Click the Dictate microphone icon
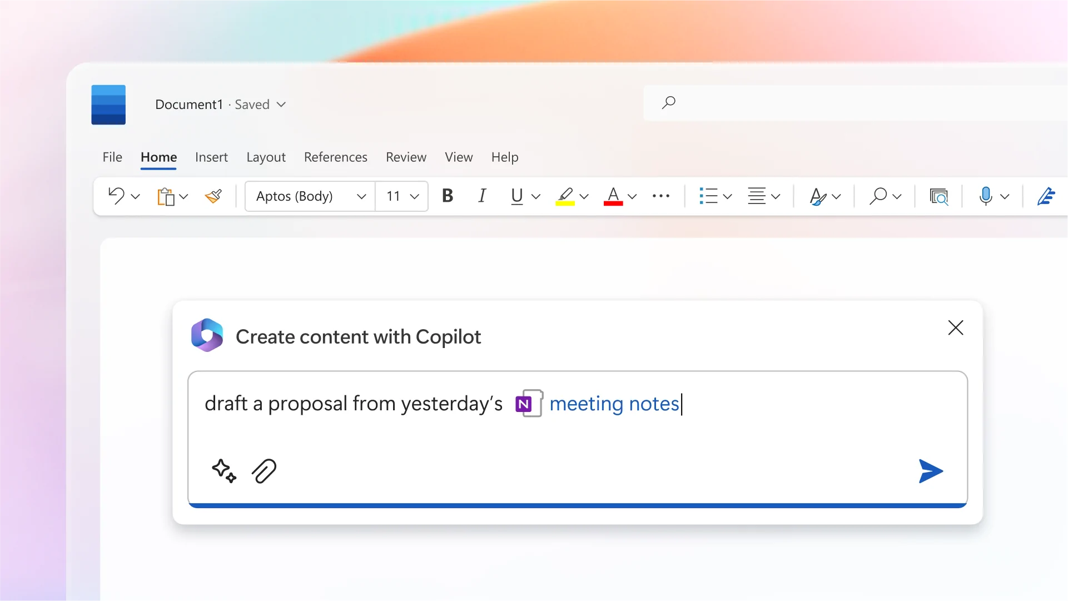The image size is (1068, 601). click(986, 196)
